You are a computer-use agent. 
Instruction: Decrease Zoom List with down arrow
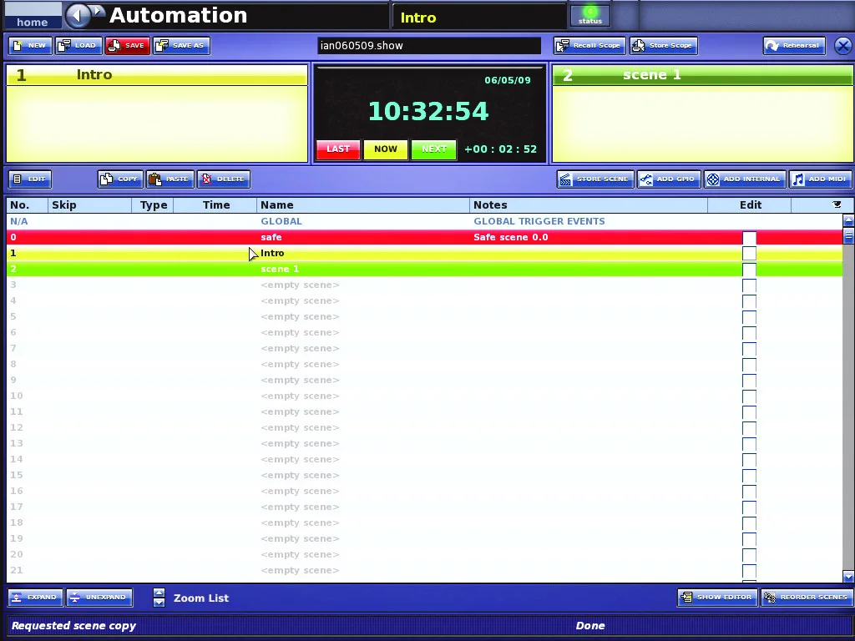[x=159, y=603]
